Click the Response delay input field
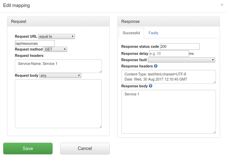The width and height of the screenshot is (227, 157). [169, 54]
